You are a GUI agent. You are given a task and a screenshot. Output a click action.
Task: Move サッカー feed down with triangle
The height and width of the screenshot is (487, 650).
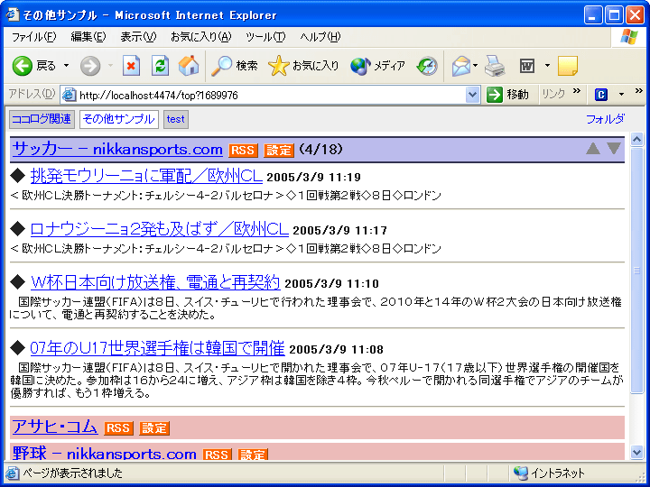point(614,148)
